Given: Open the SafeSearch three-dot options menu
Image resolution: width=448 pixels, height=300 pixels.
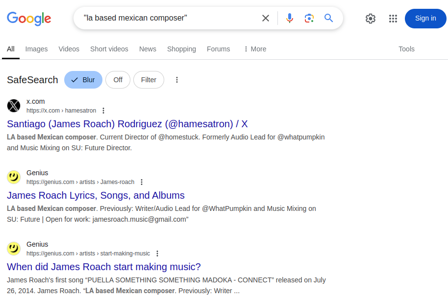Looking at the screenshot, I should 177,80.
